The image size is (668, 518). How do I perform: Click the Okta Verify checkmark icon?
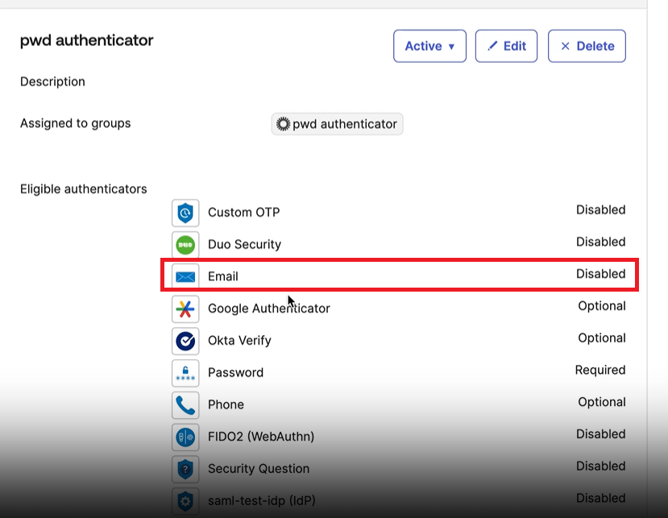185,341
